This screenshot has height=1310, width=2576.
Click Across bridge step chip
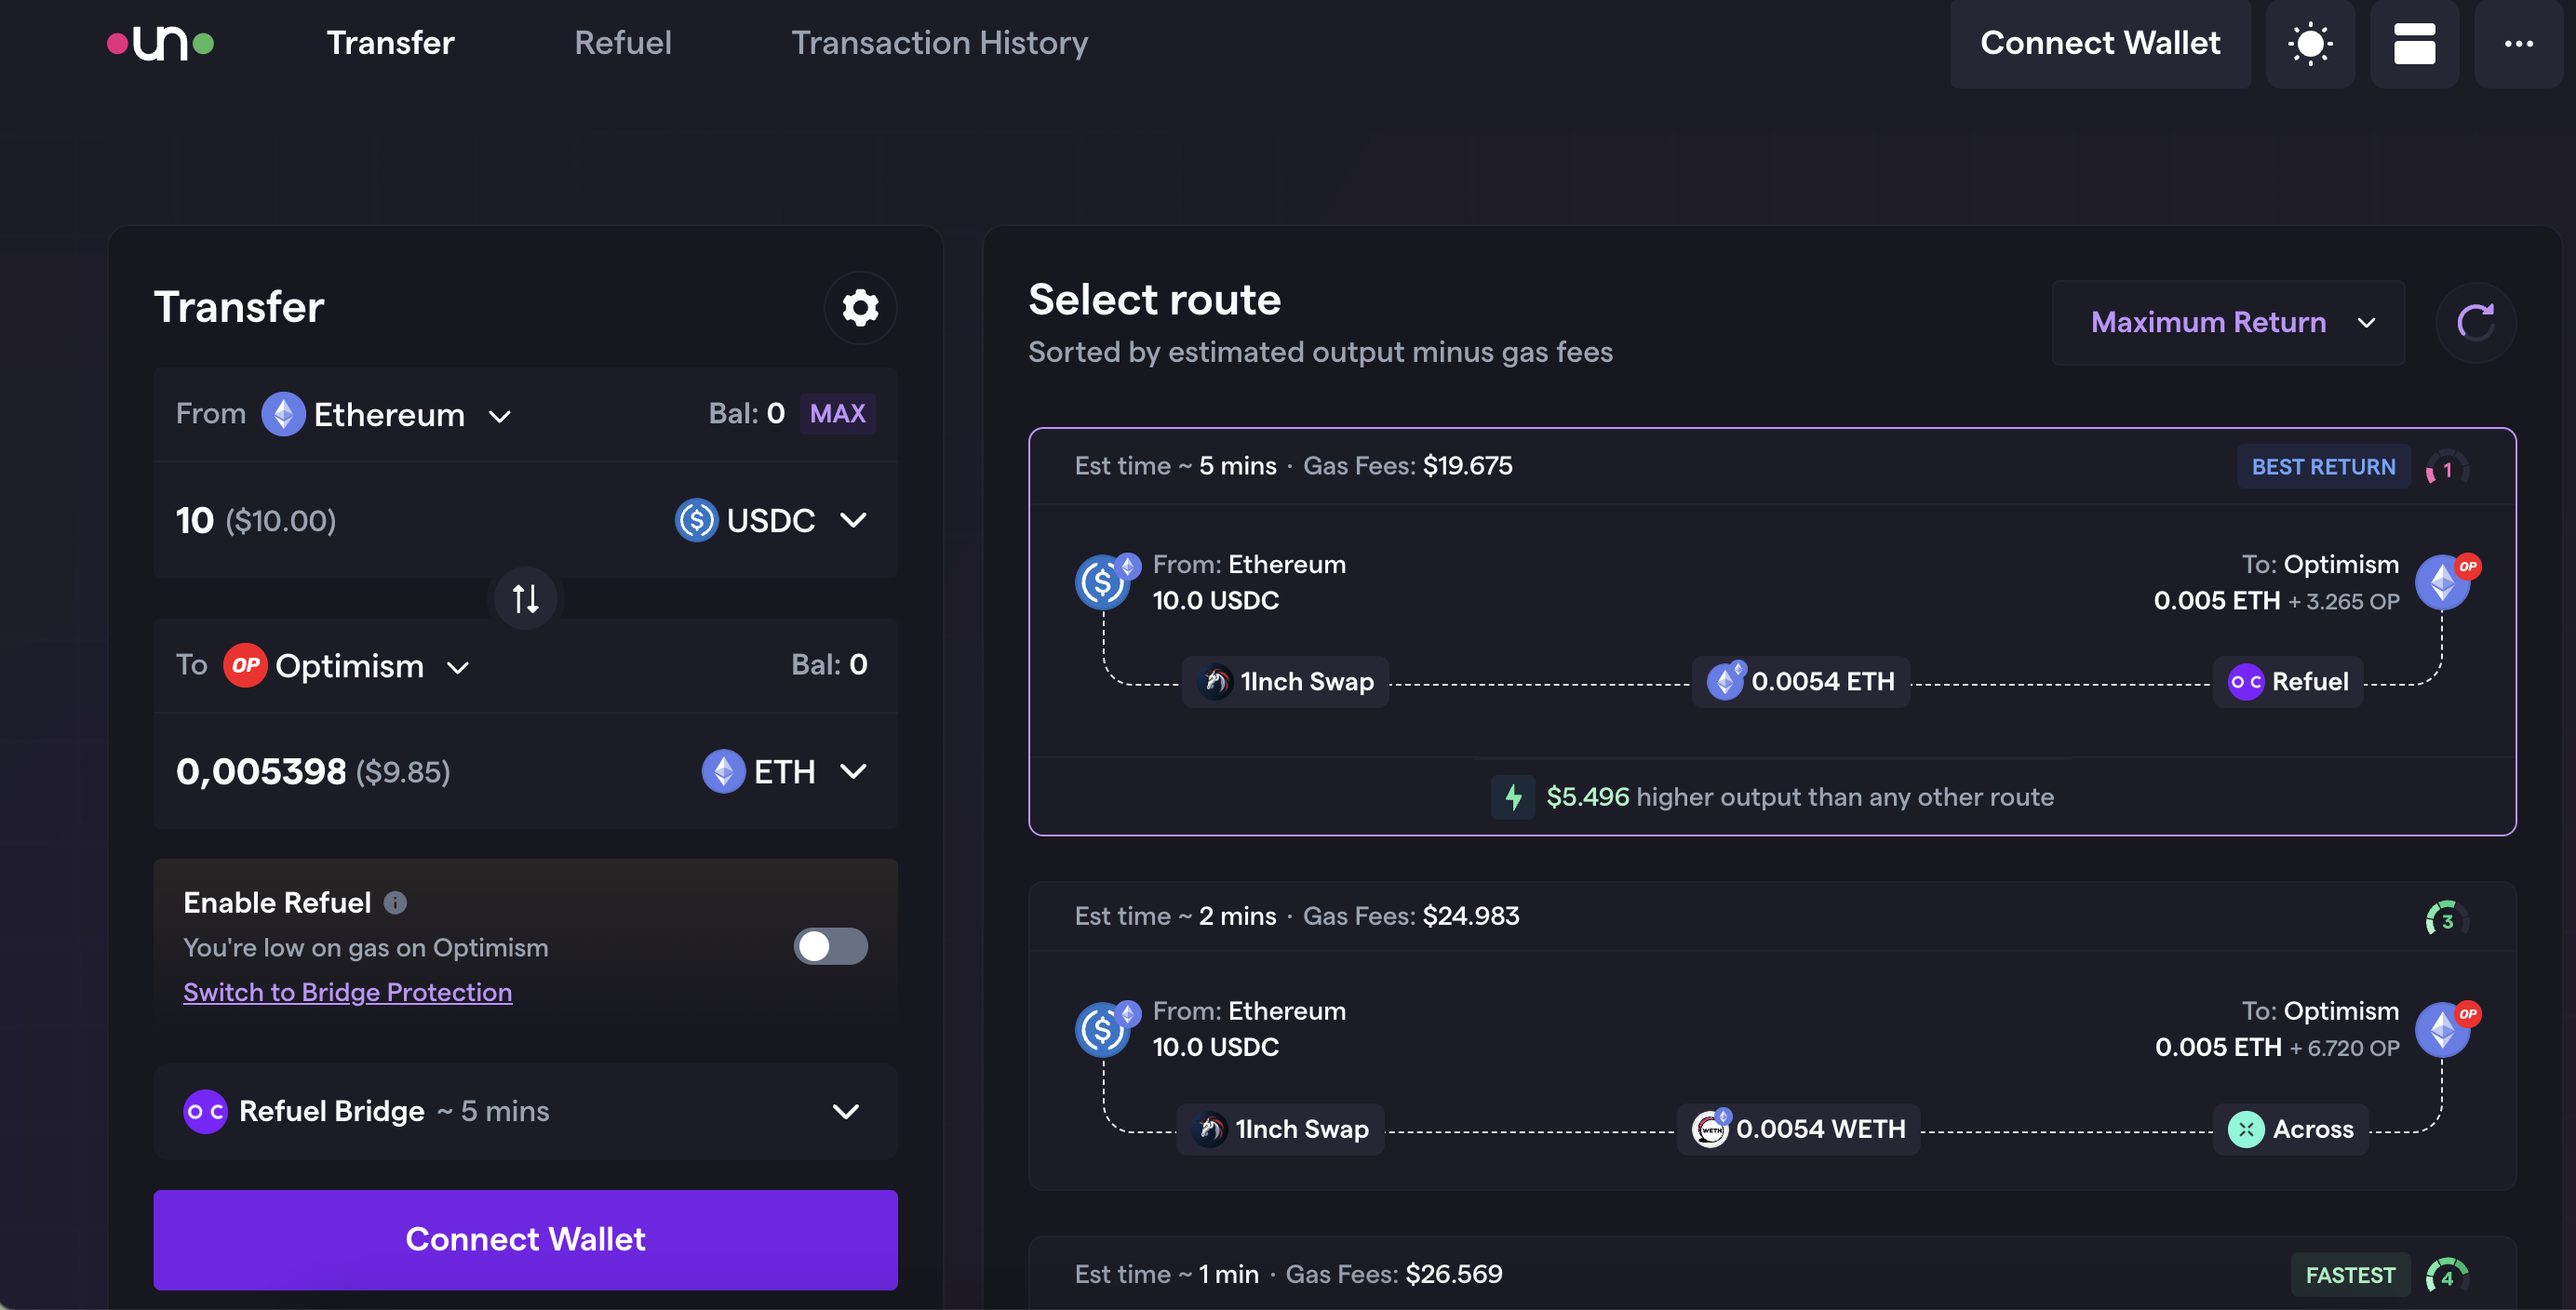(2290, 1130)
